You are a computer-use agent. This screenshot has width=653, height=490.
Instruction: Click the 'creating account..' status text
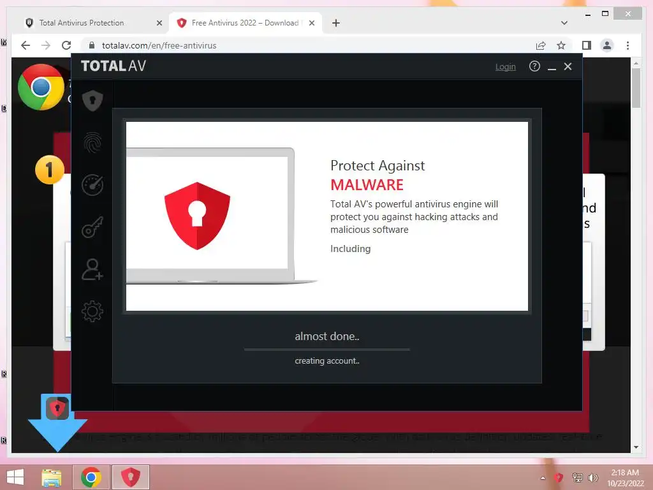pyautogui.click(x=327, y=361)
